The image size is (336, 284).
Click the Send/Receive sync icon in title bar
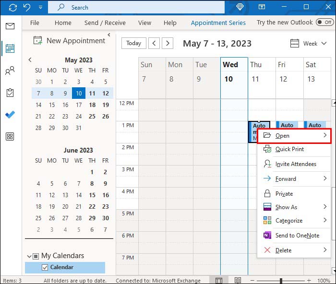(x=13, y=8)
